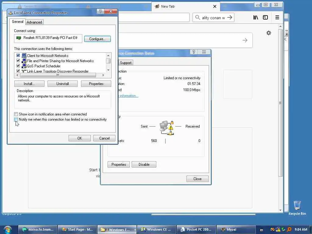Click the tray keyboard icon
312x234 pixels.
[x=262, y=230]
